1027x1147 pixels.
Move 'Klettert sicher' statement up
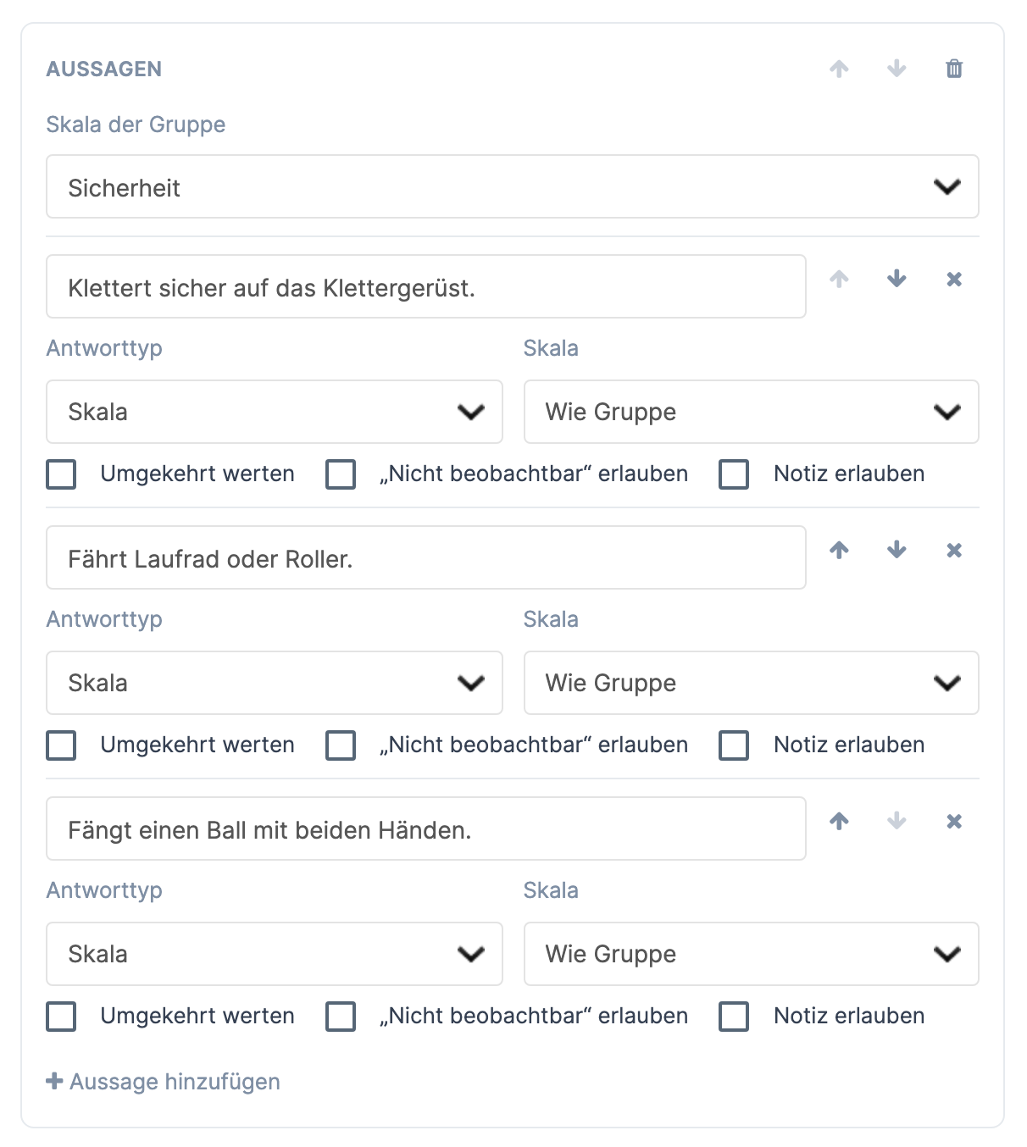(839, 279)
